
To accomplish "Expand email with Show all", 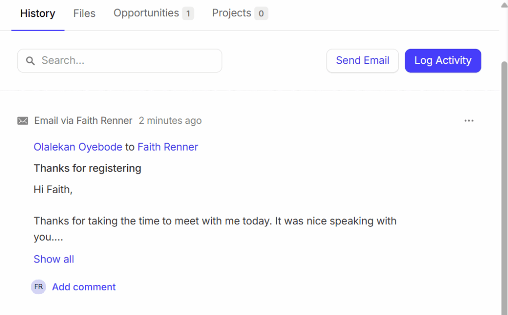I will (54, 259).
